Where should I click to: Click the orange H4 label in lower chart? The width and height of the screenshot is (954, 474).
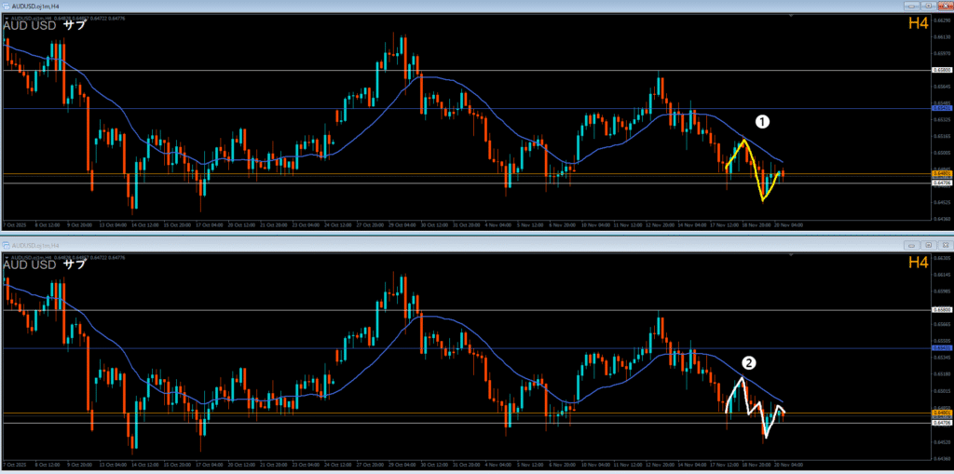pos(918,263)
